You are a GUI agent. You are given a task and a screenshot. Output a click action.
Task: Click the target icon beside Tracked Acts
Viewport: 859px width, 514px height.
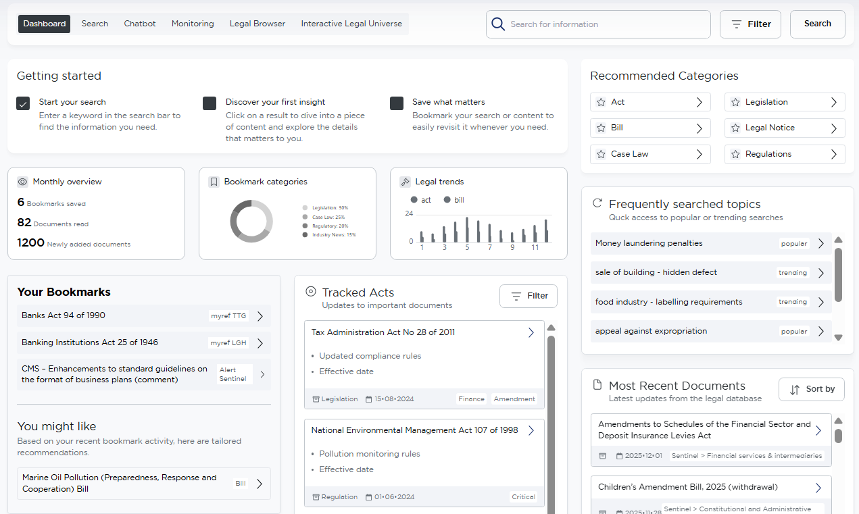click(311, 291)
